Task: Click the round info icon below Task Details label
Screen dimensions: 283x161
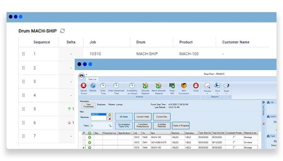Action: 264,124
